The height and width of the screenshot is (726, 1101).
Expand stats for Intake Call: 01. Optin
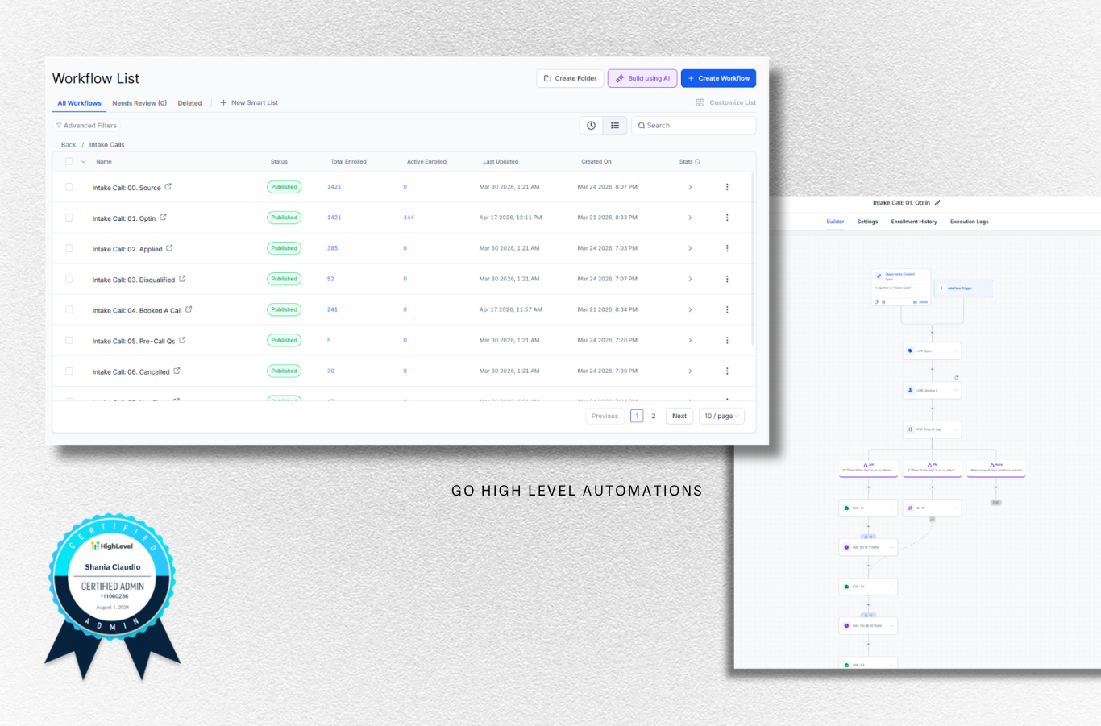(x=690, y=218)
